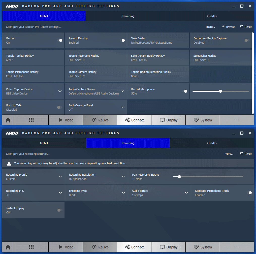
Task: Expand Encoding Type dropdown
Action: tap(123, 193)
